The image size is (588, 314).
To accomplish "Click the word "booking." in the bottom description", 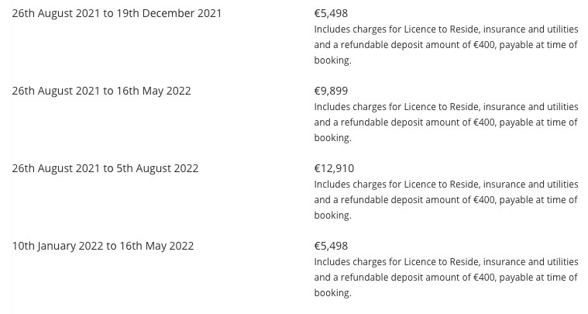I will click(332, 293).
